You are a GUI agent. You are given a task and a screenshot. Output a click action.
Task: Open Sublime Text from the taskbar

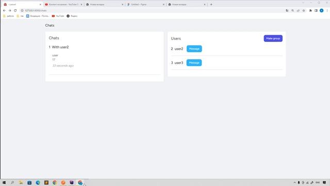pos(46,182)
